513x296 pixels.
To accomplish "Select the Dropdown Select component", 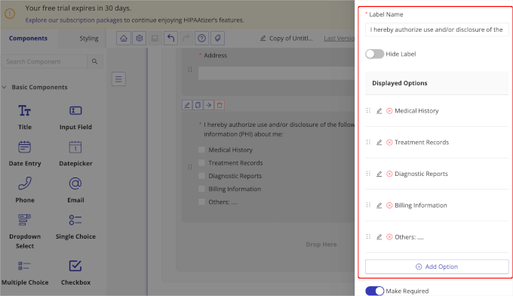I will point(25,232).
